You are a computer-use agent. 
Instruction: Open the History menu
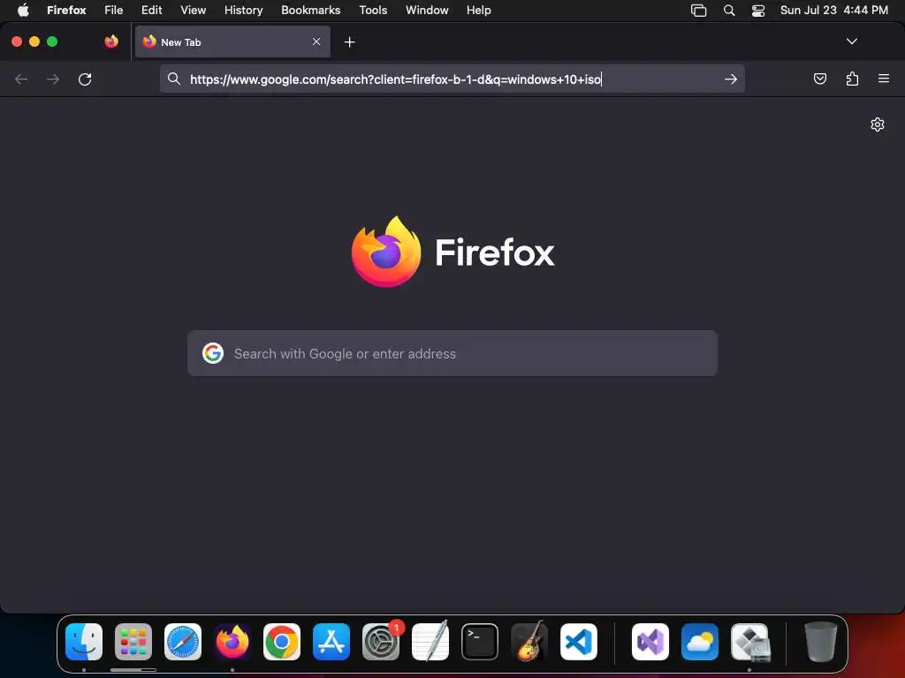coord(243,10)
